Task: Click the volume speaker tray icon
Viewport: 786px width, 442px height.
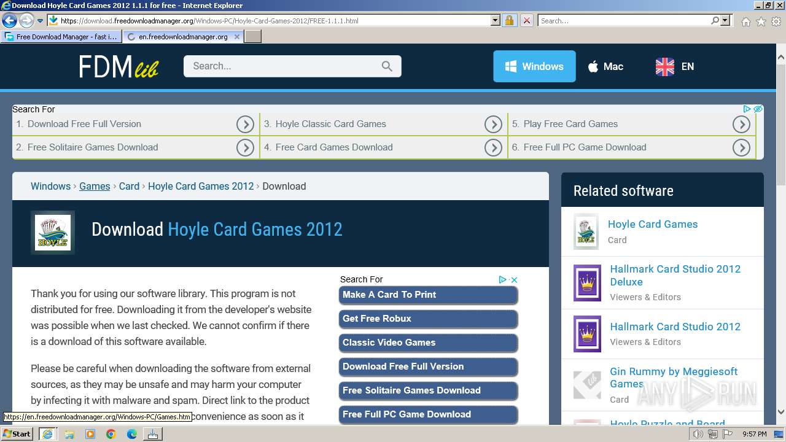Action: pyautogui.click(x=698, y=434)
